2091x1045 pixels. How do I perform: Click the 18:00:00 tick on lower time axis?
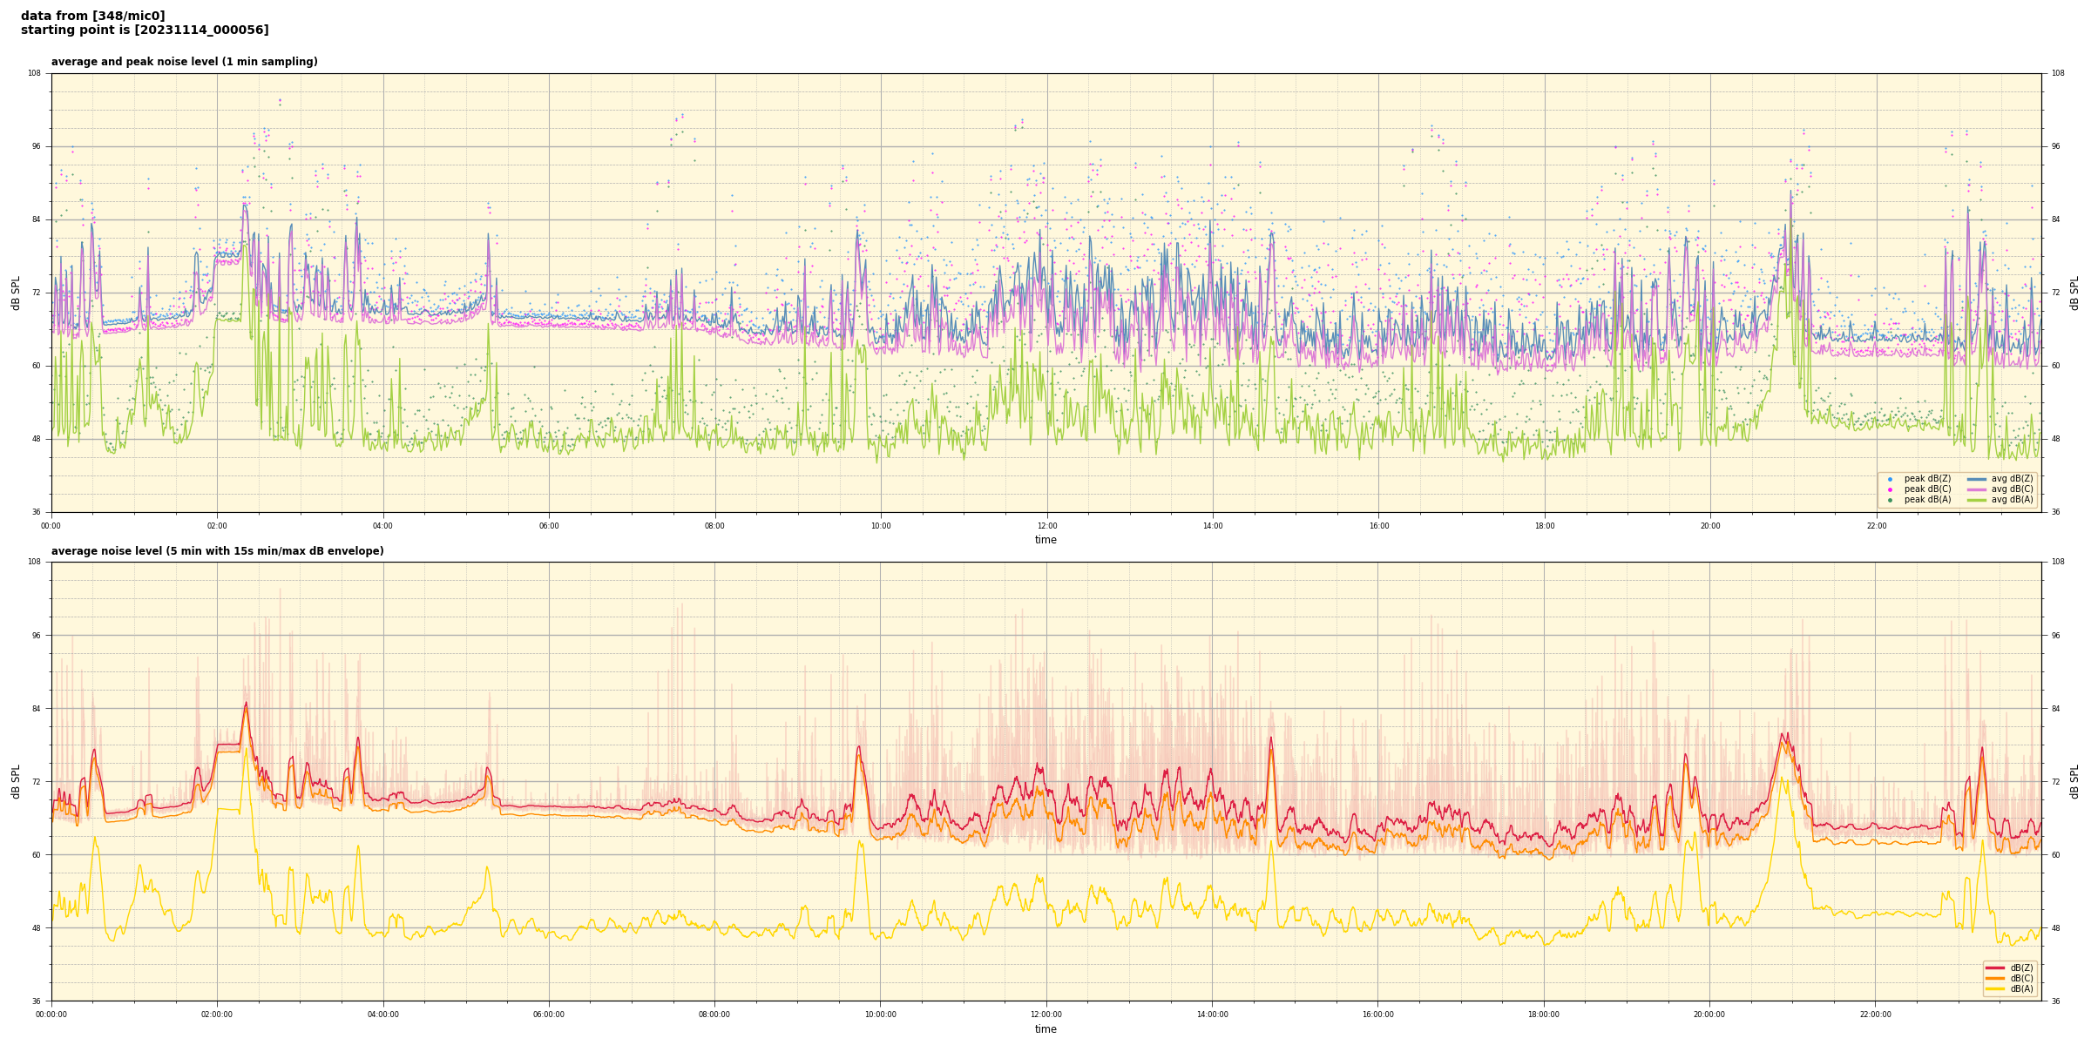[1544, 1015]
